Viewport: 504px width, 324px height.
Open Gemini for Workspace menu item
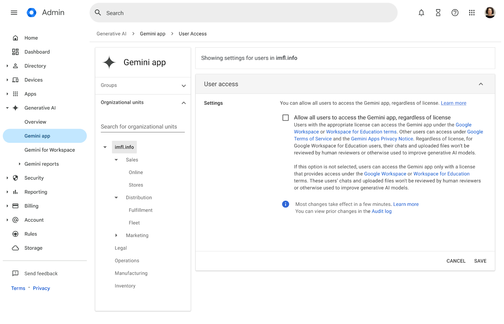tap(50, 150)
